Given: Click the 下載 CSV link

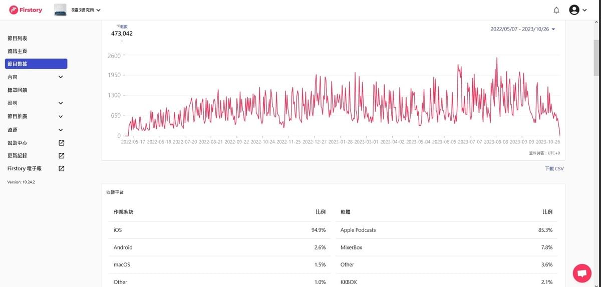Looking at the screenshot, I should tap(554, 169).
